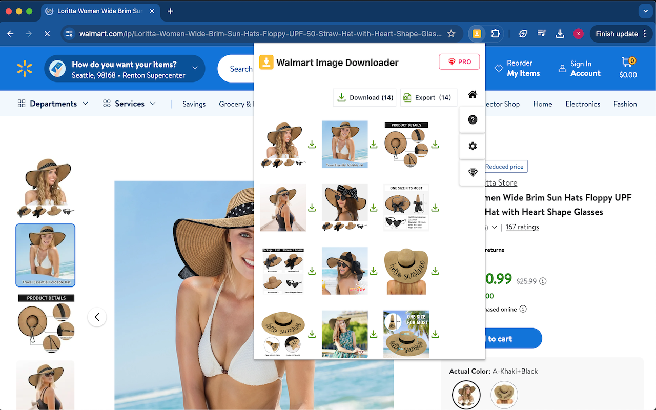This screenshot has width=656, height=410.
Task: Download the One Size Fits Most image
Action: click(435, 208)
